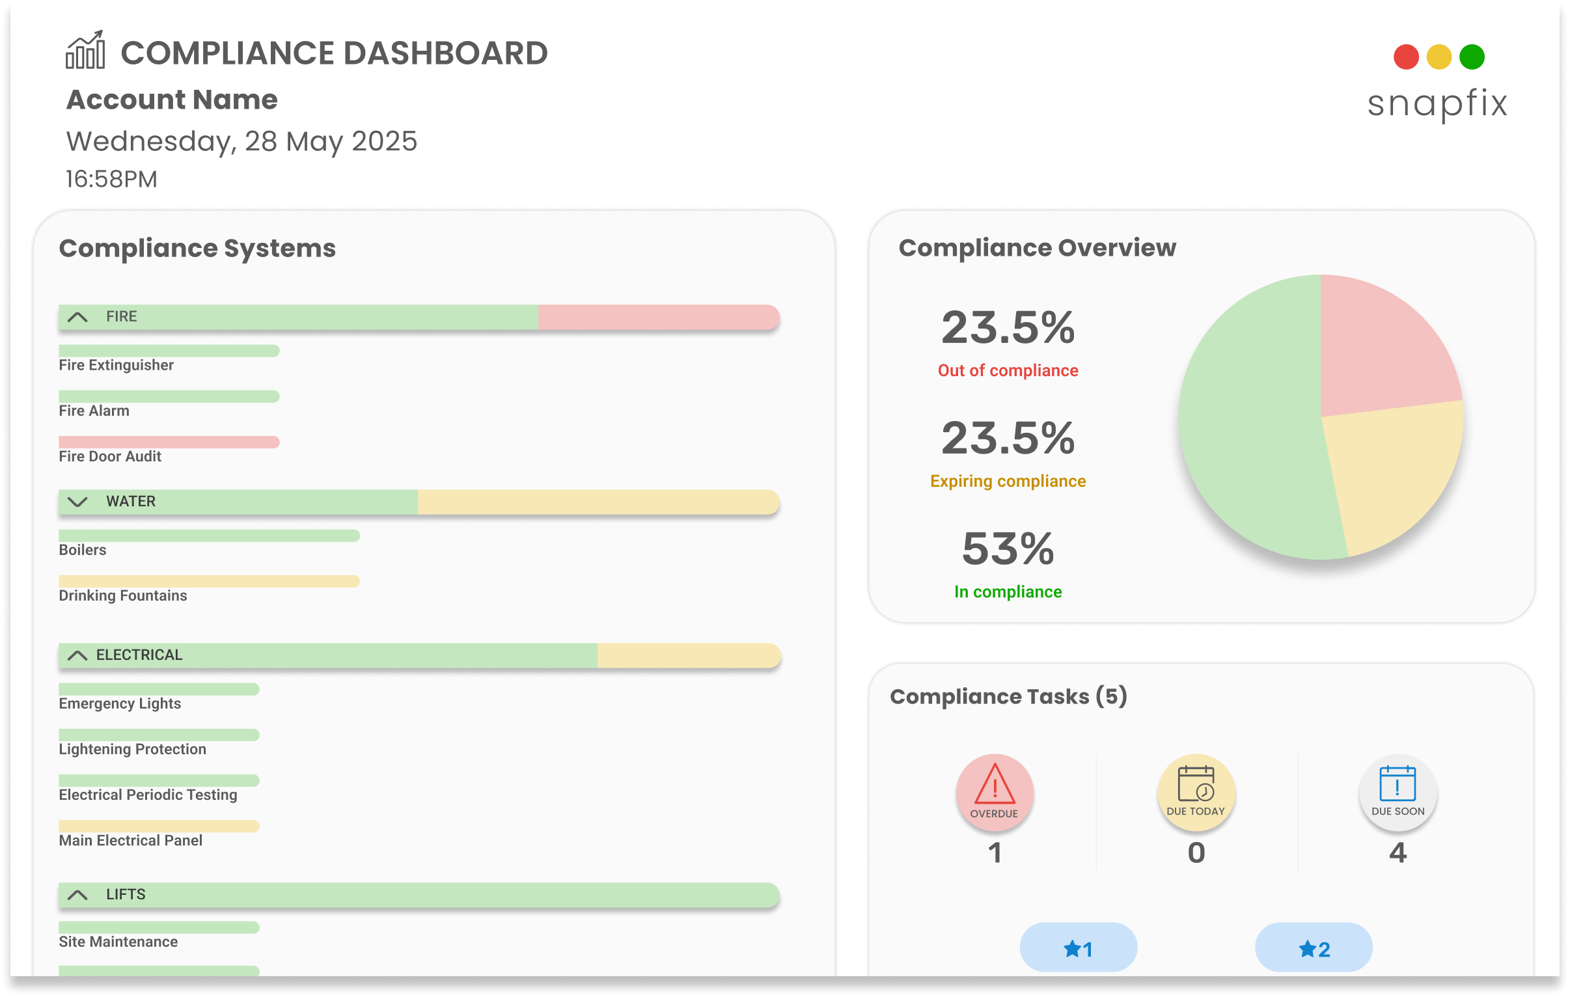Open Main Electrical Panel item
This screenshot has height=997, width=1570.
point(130,841)
